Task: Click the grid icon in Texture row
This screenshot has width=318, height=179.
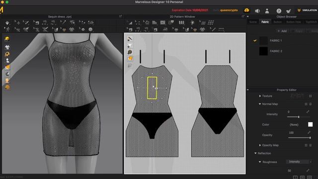Action: [310, 96]
